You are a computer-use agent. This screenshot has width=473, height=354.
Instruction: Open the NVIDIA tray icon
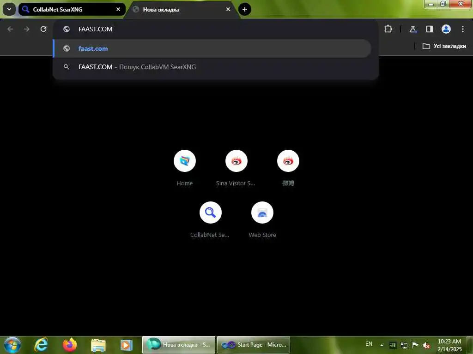pyautogui.click(x=393, y=345)
